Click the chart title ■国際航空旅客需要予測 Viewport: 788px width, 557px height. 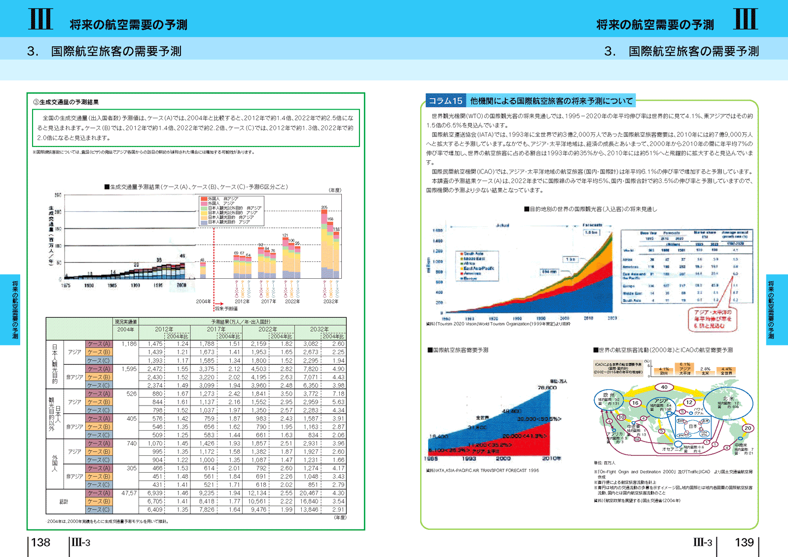point(458,350)
